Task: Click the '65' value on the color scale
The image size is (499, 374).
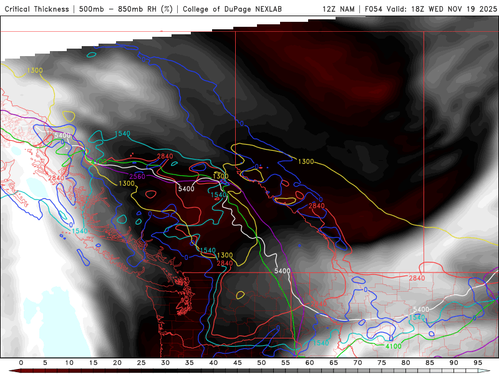Action: click(334, 363)
